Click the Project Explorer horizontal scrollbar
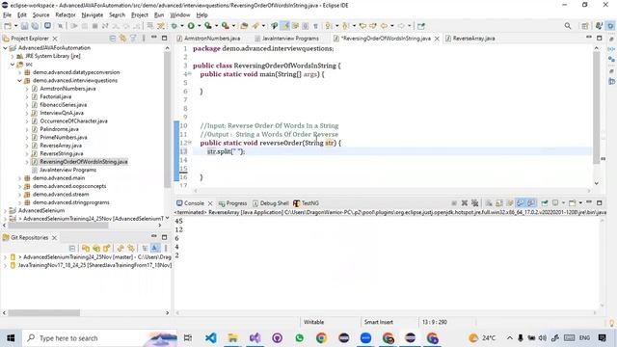617x347 pixels. 58,226
